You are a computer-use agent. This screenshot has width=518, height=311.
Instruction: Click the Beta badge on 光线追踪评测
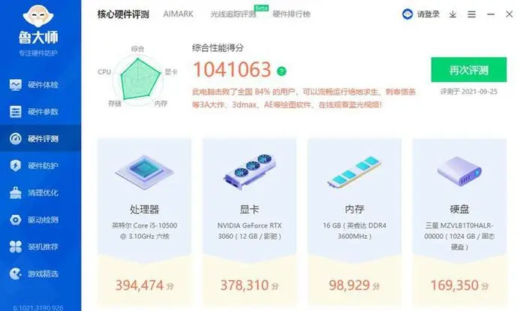[261, 8]
